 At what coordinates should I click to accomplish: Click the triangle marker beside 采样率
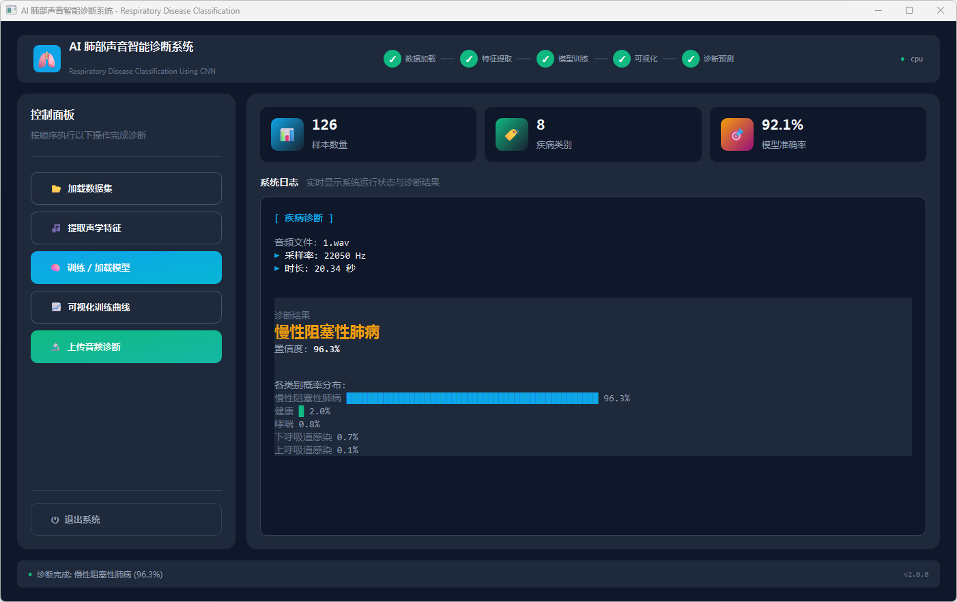pyautogui.click(x=277, y=256)
